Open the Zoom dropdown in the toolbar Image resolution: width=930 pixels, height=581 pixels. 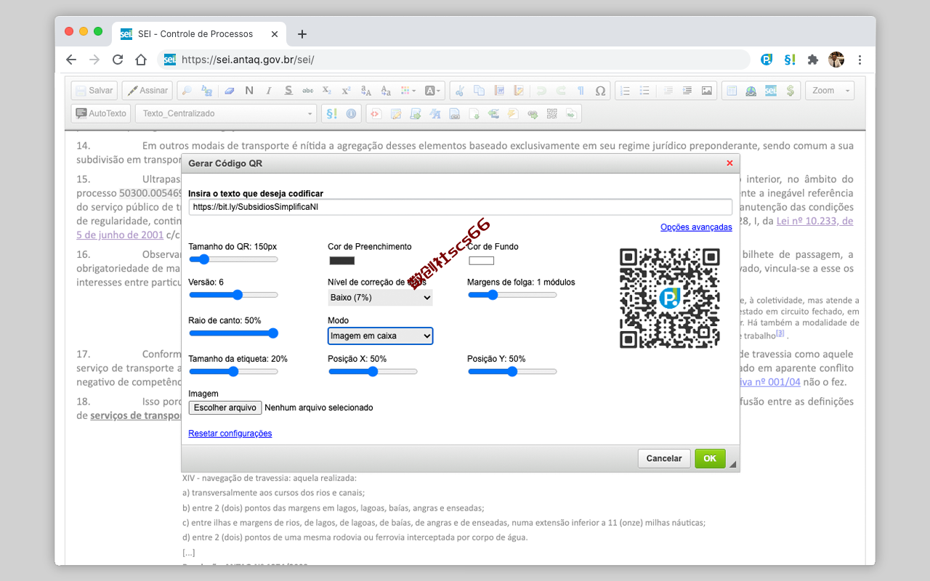(x=830, y=91)
